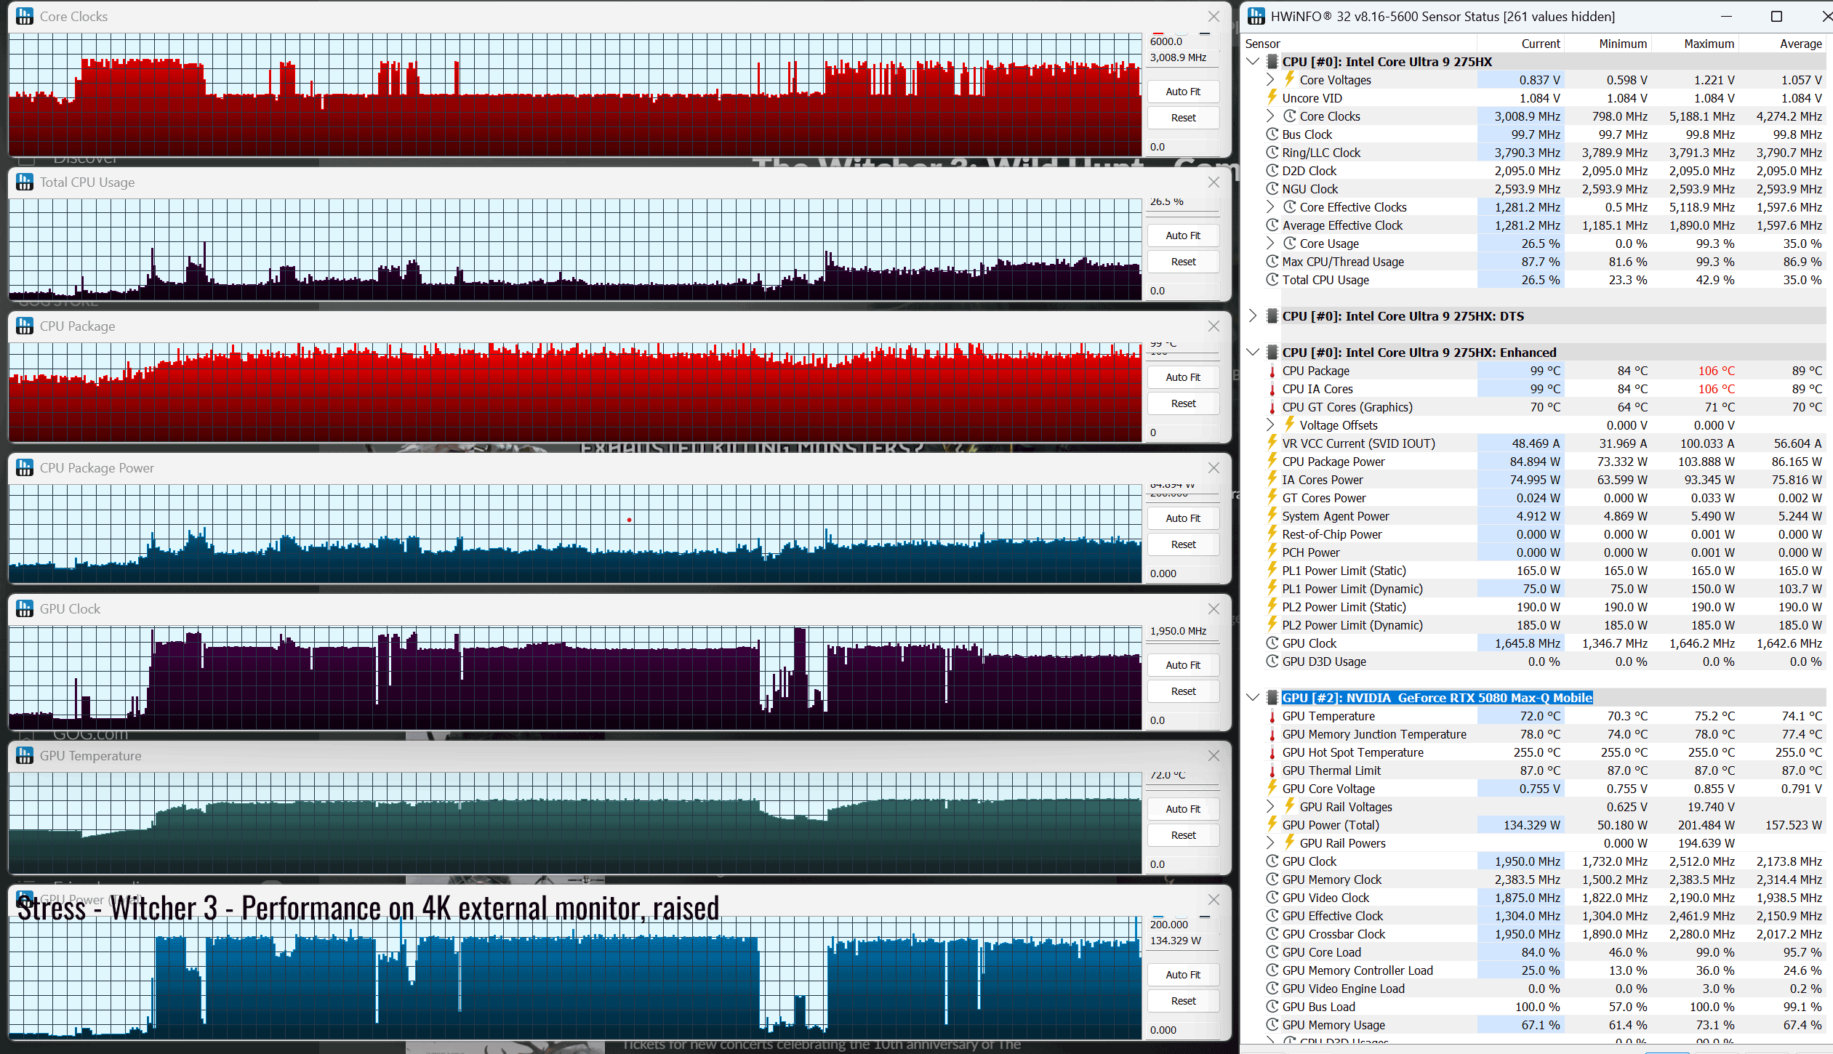The image size is (1833, 1054).
Task: Click the lightning icon beside CPU Package Power sensor
Action: [1272, 461]
